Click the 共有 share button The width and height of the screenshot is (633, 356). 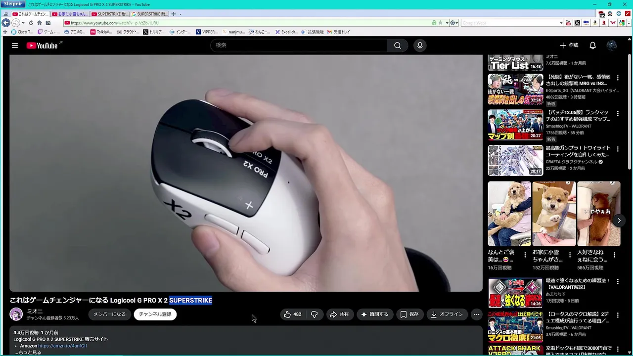pyautogui.click(x=339, y=314)
